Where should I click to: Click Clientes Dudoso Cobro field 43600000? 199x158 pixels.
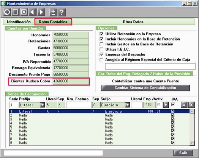71,82
